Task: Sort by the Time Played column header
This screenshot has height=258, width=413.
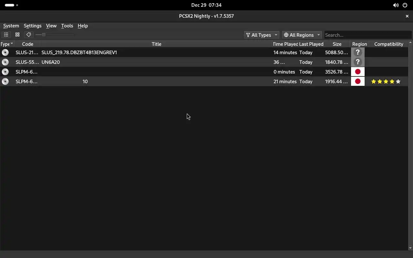Action: click(x=285, y=44)
